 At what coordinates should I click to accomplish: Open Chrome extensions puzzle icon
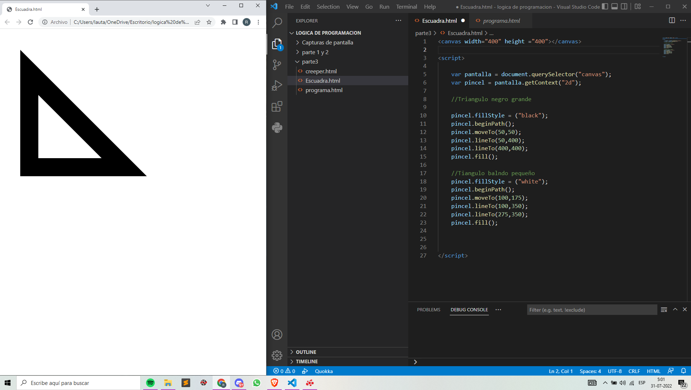pos(223,22)
